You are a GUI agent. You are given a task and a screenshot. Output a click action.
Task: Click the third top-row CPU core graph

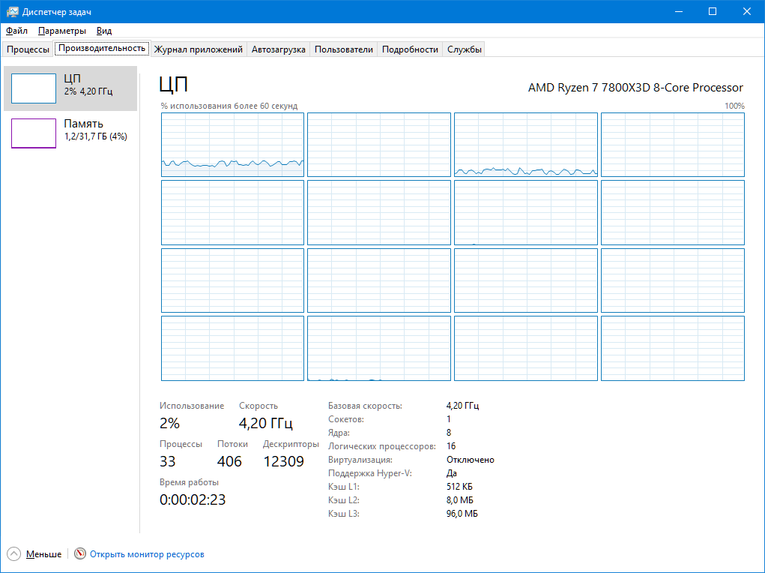(526, 145)
